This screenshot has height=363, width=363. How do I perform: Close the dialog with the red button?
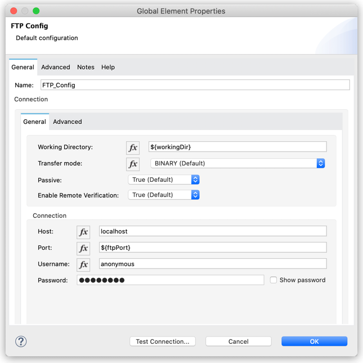[x=14, y=11]
